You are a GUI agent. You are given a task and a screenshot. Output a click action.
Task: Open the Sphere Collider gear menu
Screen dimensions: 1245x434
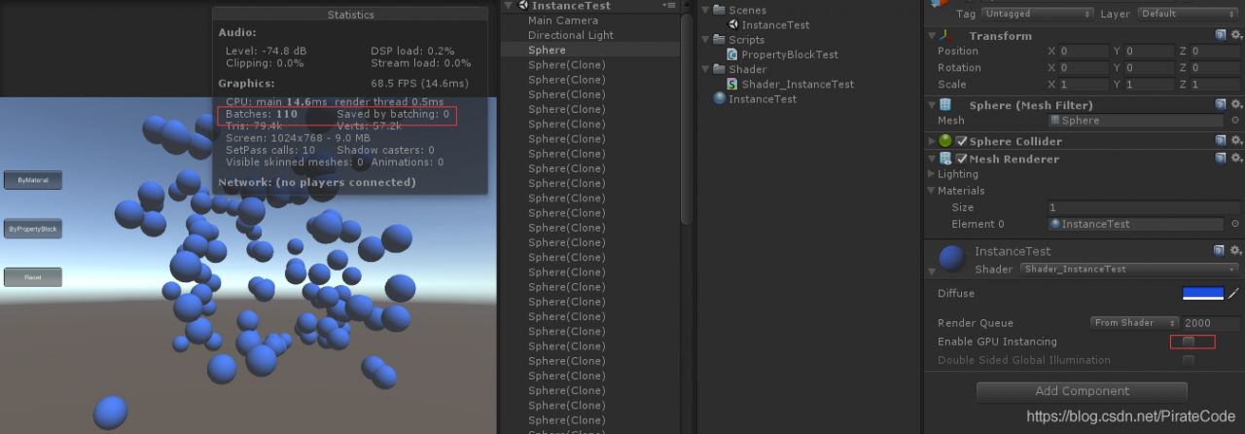tap(1236, 141)
